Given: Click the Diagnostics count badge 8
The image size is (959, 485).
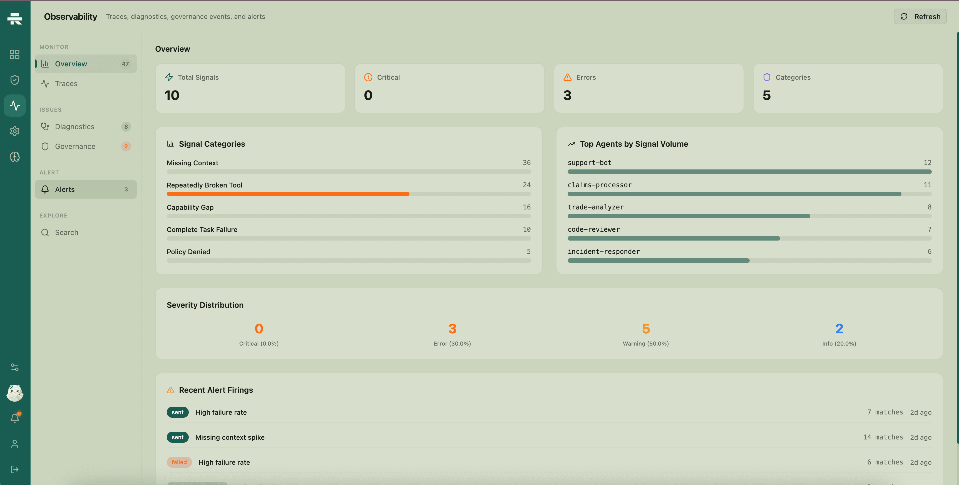Looking at the screenshot, I should [126, 127].
